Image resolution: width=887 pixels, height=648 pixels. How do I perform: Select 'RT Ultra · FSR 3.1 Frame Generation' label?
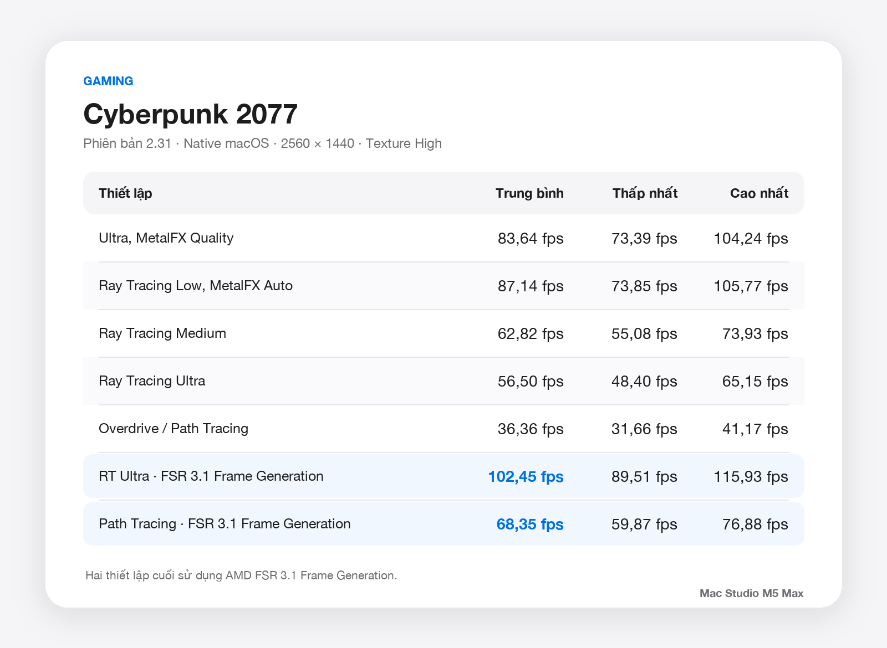[211, 476]
